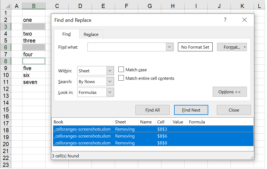Click the Formula column header in results
Viewport: 267px width, 169px height.
point(220,122)
